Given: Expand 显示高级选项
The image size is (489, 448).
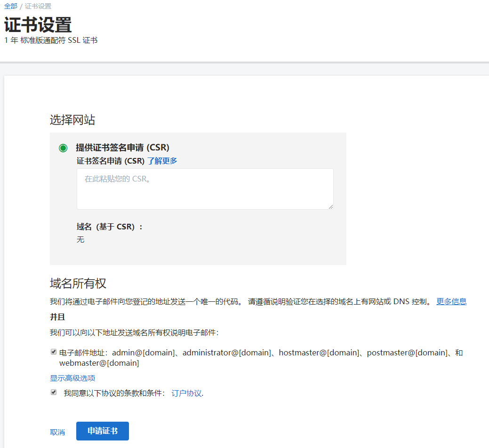Looking at the screenshot, I should point(72,378).
